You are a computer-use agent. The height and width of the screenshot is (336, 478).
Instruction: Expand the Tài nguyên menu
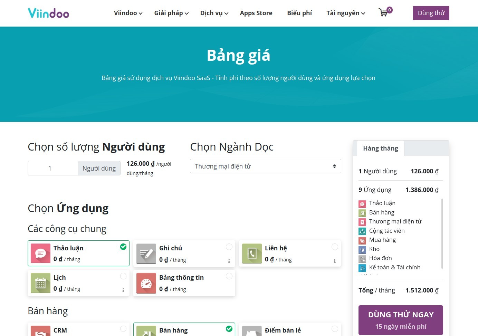click(346, 13)
